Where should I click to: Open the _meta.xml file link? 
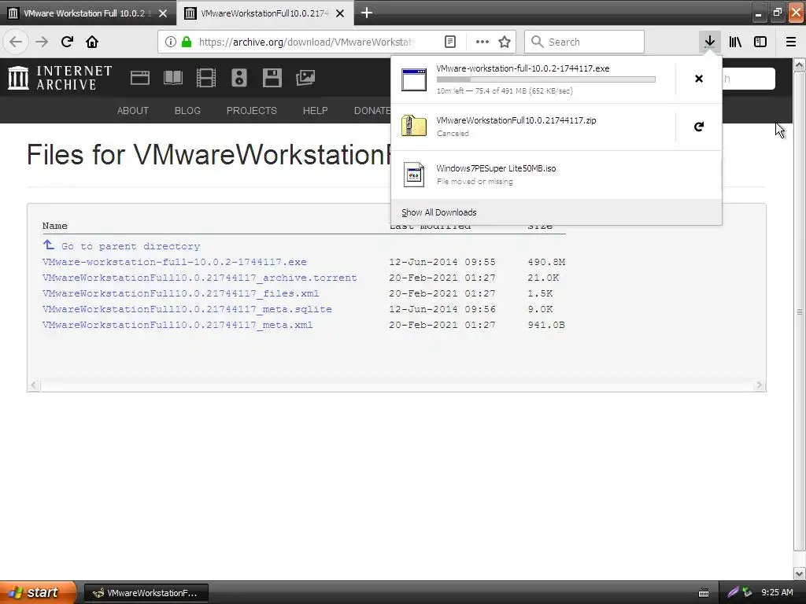(177, 325)
